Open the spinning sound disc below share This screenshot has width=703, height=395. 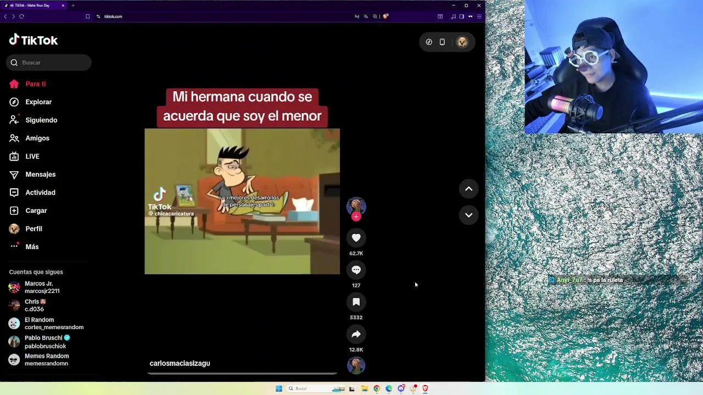pyautogui.click(x=356, y=365)
